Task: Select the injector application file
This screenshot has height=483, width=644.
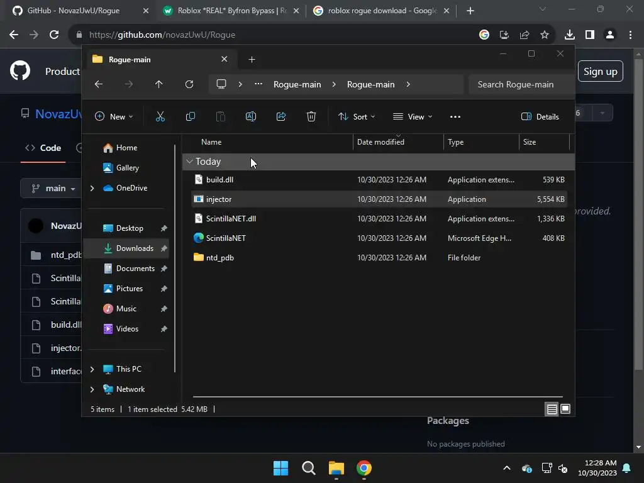Action: 379,199
